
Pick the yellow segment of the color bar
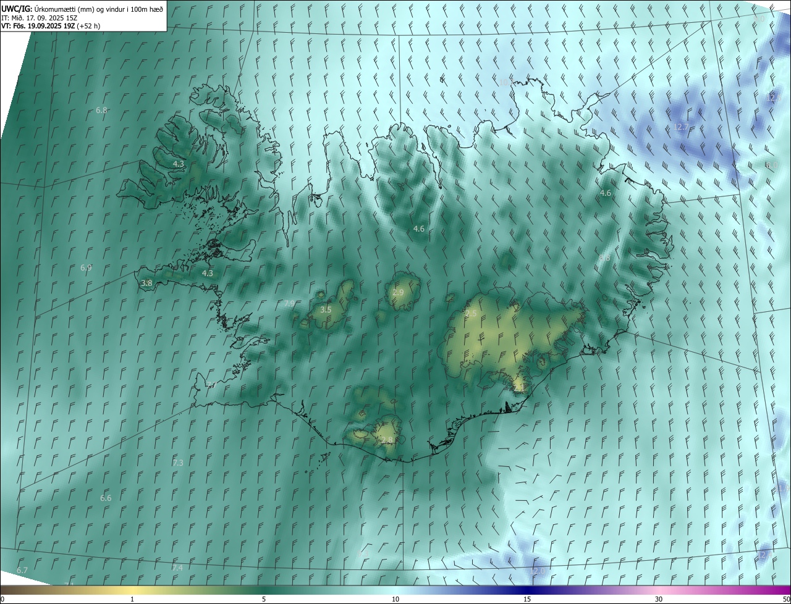click(132, 590)
